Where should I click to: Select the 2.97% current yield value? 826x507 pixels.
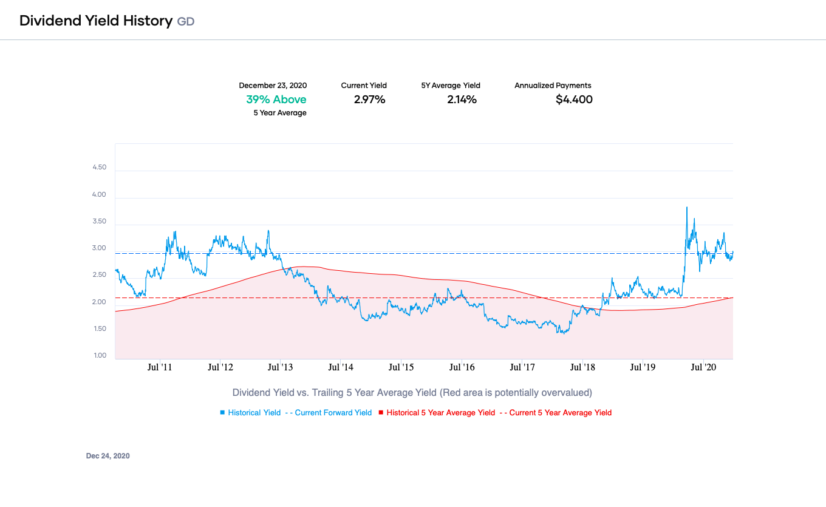click(x=370, y=100)
